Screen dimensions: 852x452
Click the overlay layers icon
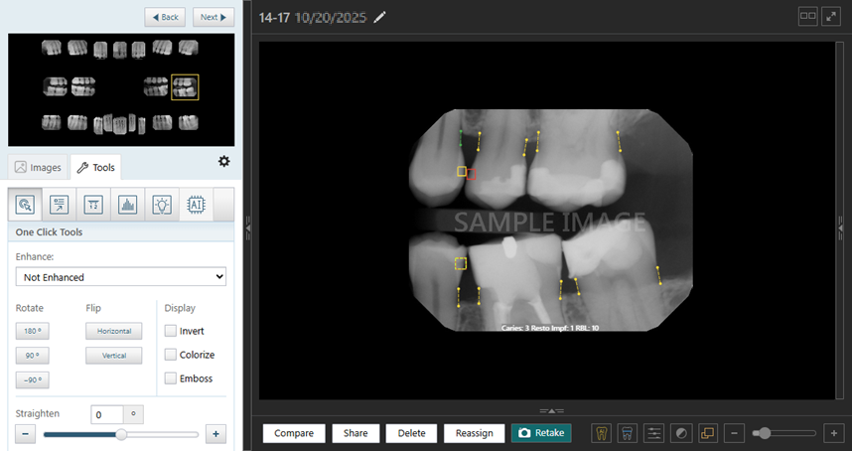[707, 433]
